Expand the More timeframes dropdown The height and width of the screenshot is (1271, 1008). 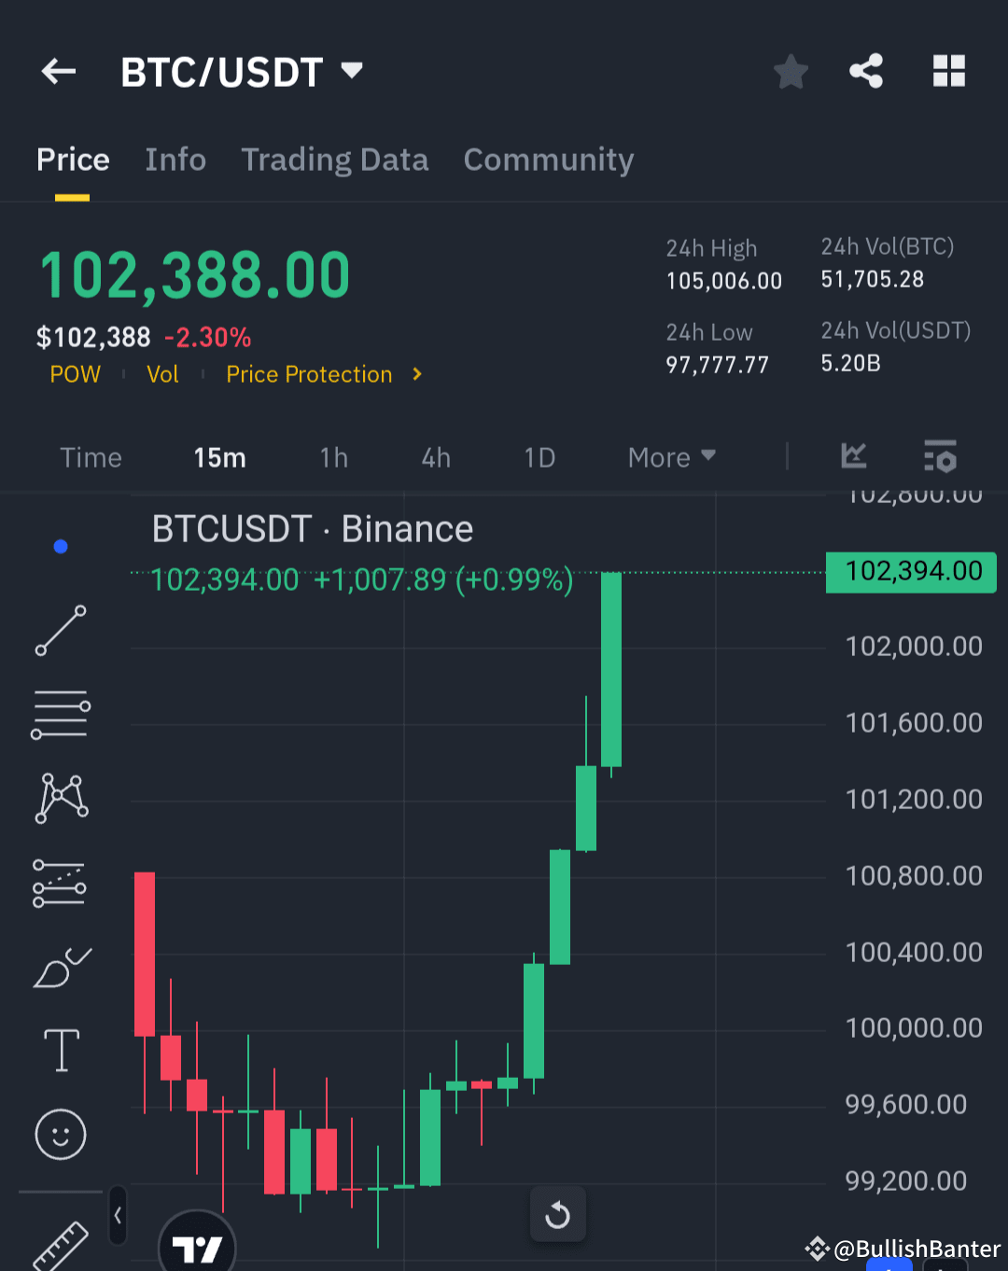(x=670, y=457)
